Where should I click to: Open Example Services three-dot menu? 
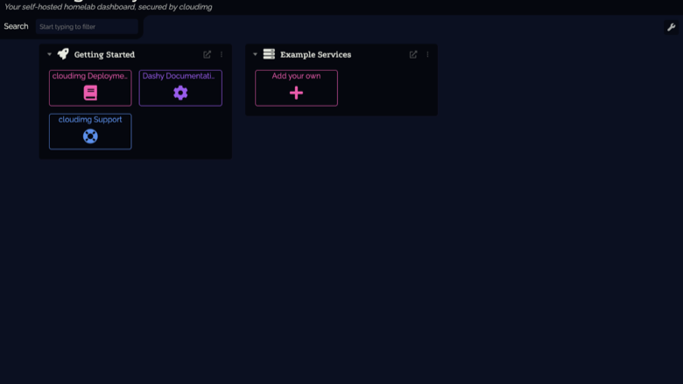(427, 54)
